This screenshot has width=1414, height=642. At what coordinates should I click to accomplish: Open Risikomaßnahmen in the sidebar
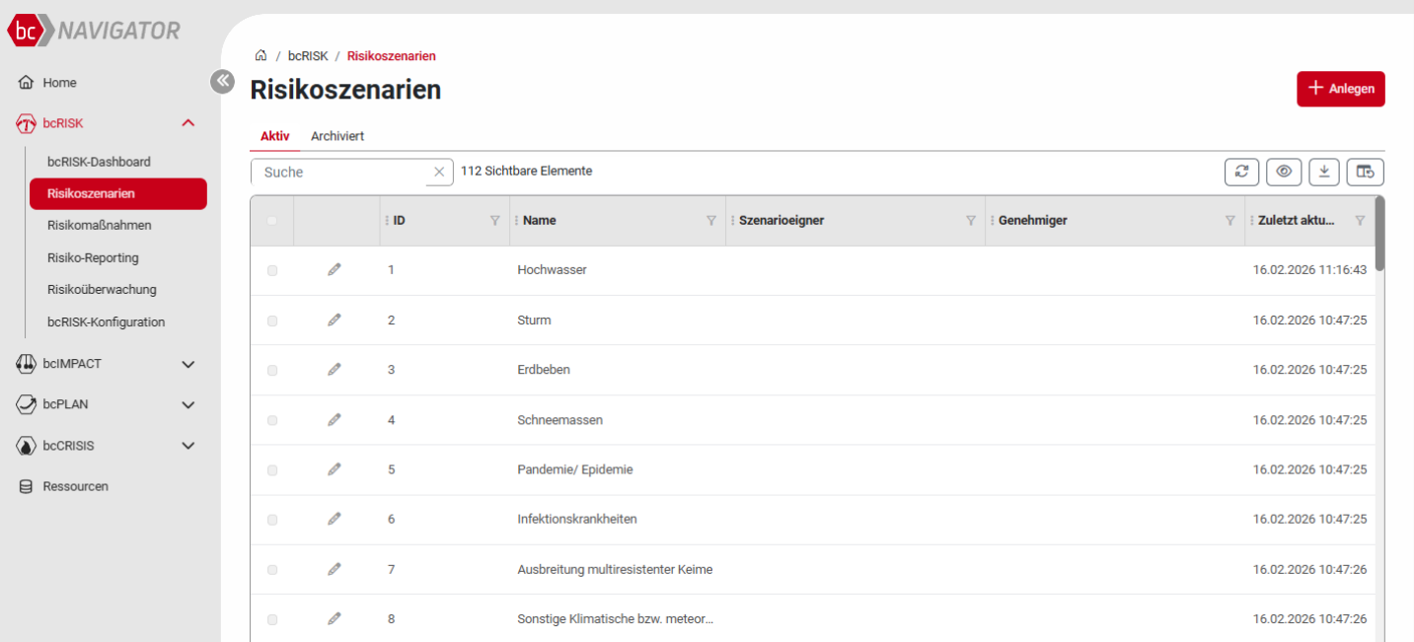pyautogui.click(x=100, y=225)
